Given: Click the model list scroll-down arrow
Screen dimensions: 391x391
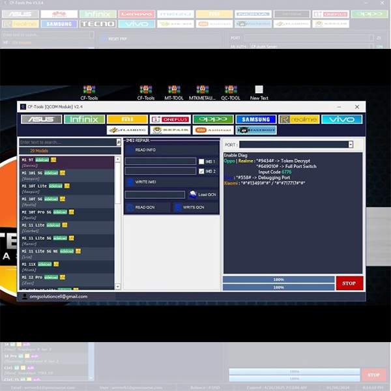Looking at the screenshot, I should [118, 287].
